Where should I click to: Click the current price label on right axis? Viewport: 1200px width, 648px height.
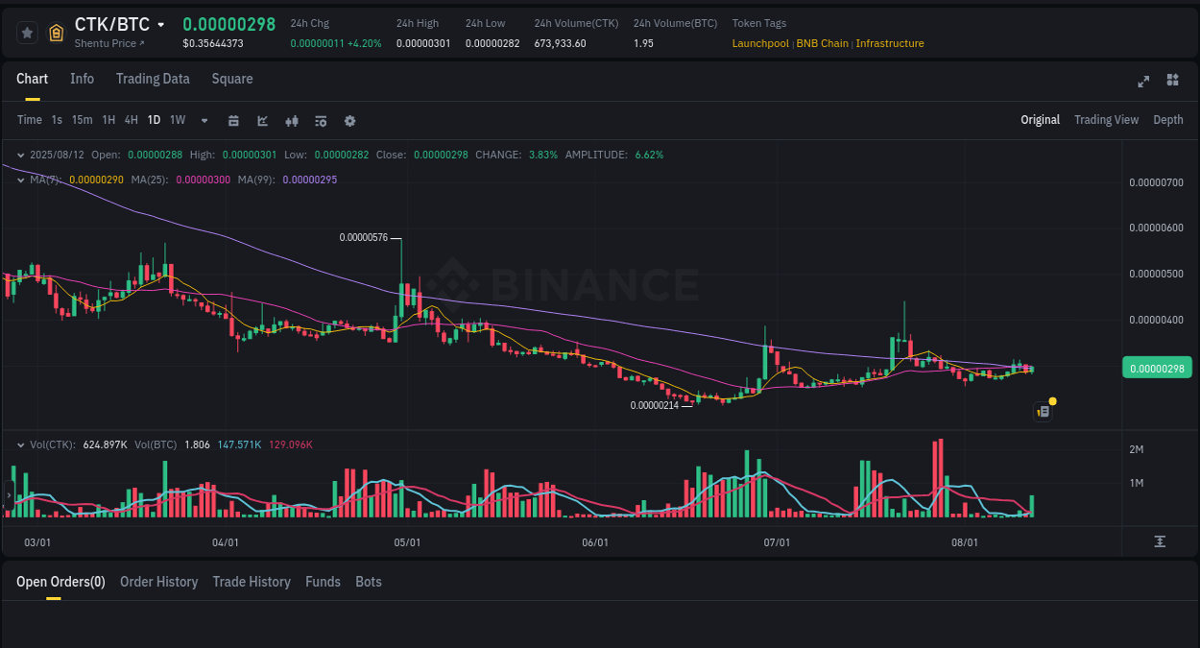tap(1157, 367)
